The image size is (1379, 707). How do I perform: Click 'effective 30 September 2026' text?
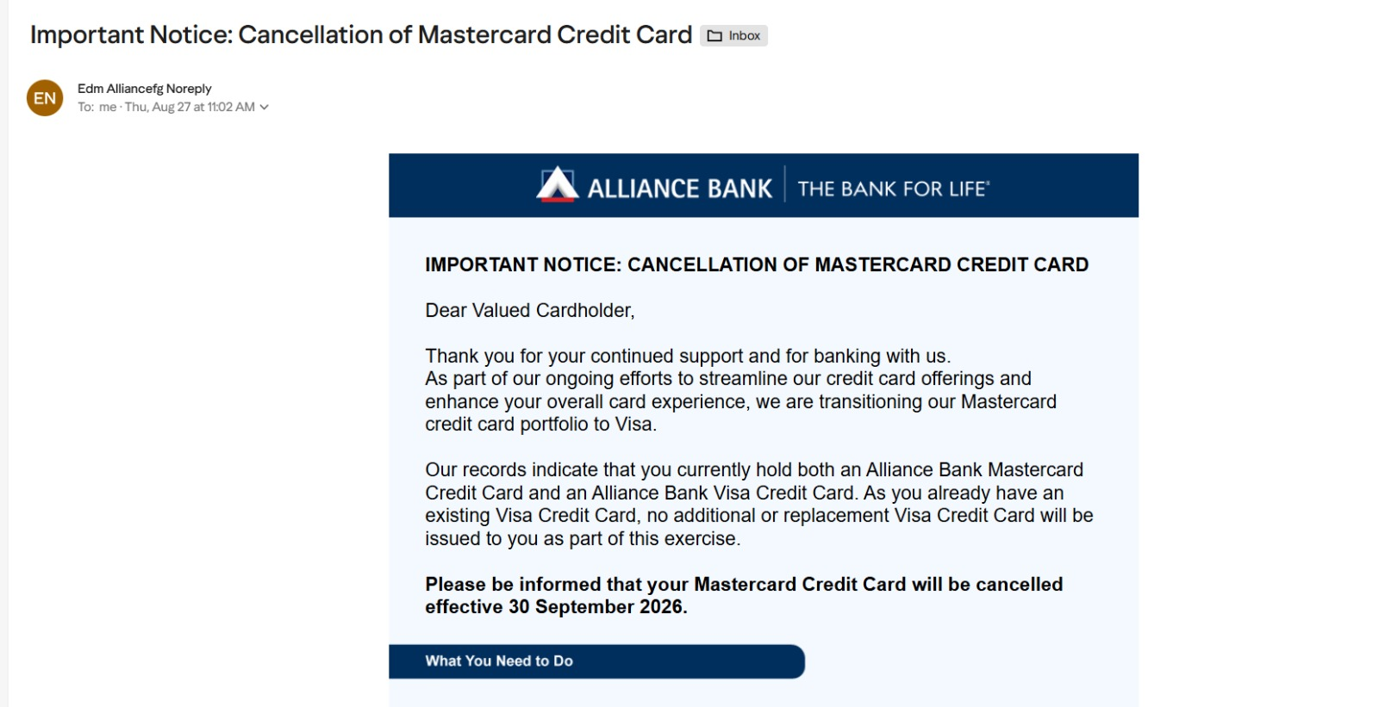[556, 607]
